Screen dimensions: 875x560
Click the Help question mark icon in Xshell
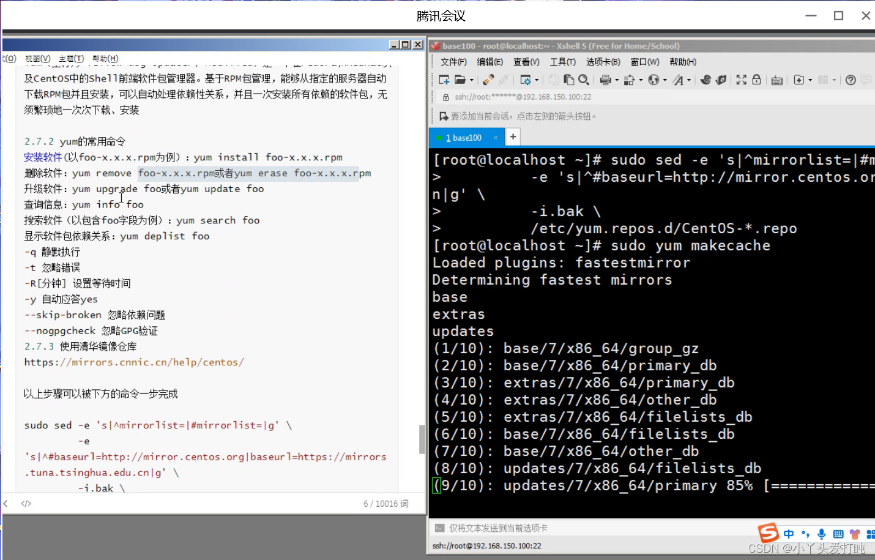(851, 80)
